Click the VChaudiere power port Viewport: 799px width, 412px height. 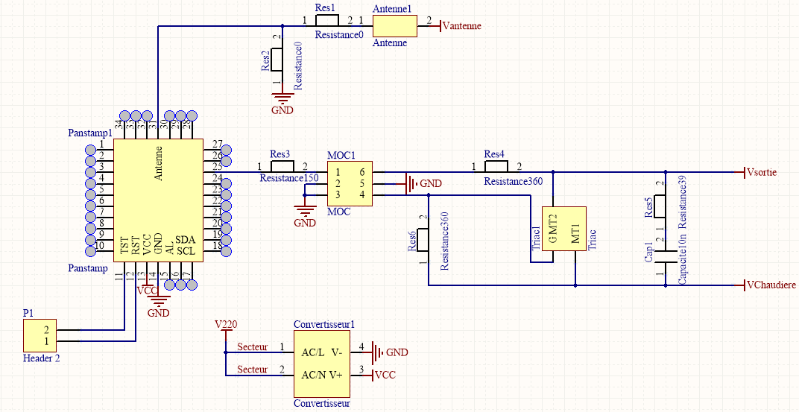(x=771, y=285)
